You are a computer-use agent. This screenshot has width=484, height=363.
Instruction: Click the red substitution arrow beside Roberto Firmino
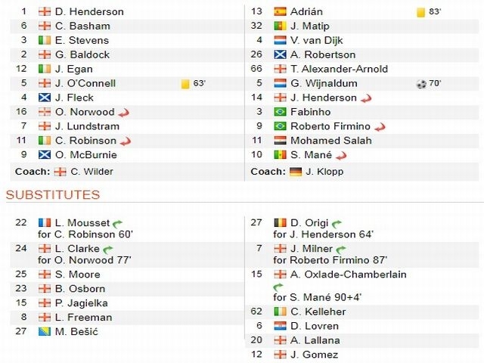pyautogui.click(x=380, y=127)
